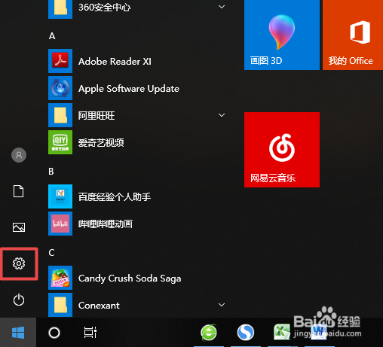Image resolution: width=383 pixels, height=347 pixels.
Task: Open Conexant label in app list
Action: pos(99,306)
